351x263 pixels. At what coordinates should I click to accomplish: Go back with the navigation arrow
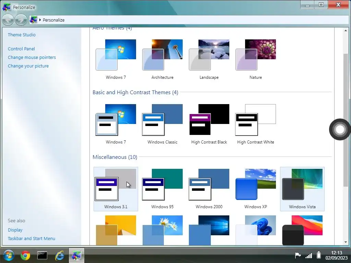(8, 20)
